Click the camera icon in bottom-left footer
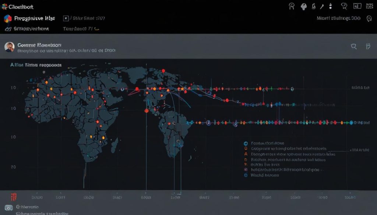 coord(8,207)
